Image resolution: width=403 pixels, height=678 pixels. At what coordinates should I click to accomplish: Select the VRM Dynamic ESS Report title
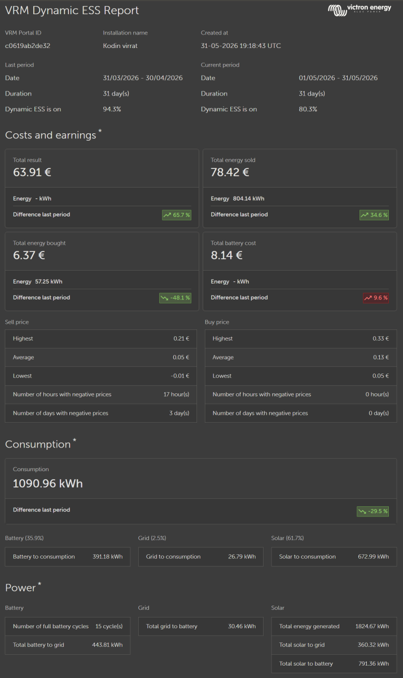[72, 10]
